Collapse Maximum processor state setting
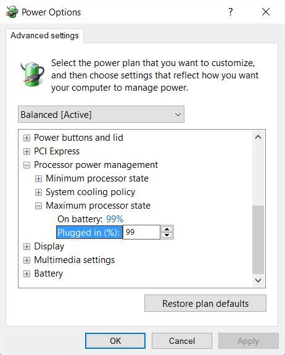 pos(38,206)
